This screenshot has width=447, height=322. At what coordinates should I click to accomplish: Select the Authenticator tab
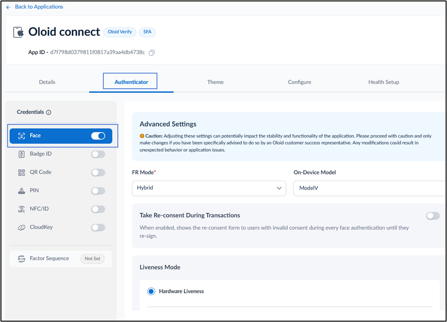pyautogui.click(x=131, y=82)
